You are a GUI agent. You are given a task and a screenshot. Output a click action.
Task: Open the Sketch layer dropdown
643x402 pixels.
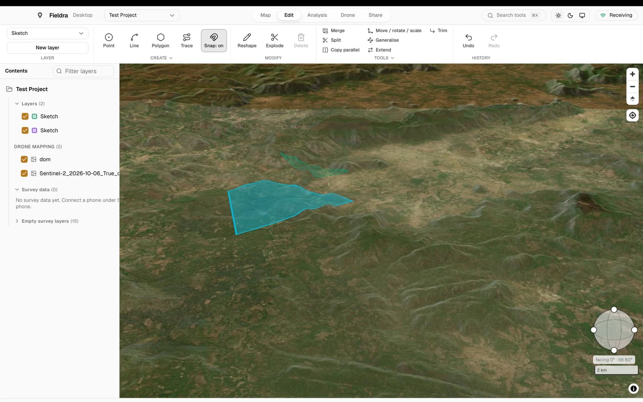[x=47, y=33]
